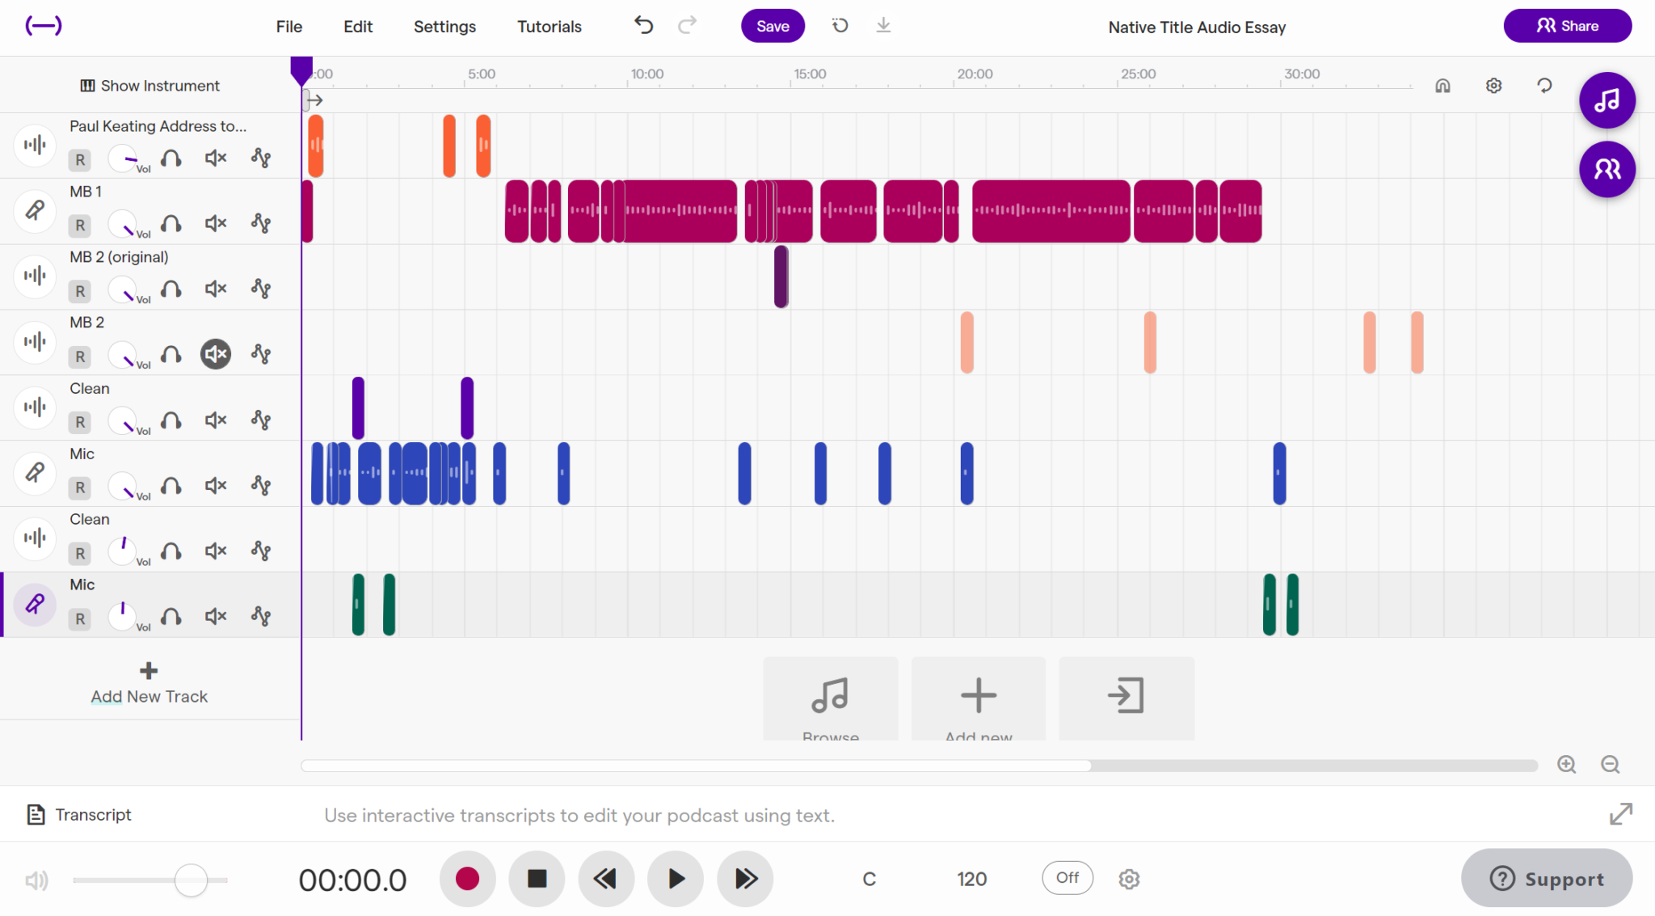Arm record on Paul Keating track

[80, 160]
